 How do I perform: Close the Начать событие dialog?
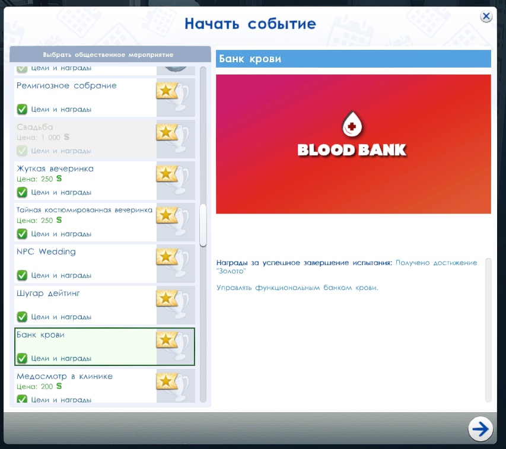pyautogui.click(x=486, y=16)
